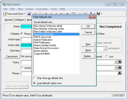Click the network-style icon on the toolbar's right end
The image size is (128, 100).
pos(98,14)
